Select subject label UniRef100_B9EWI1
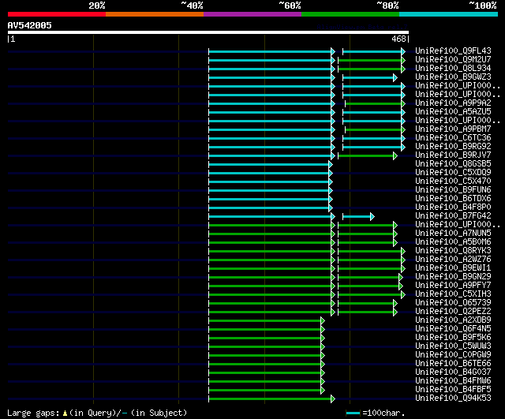The height and width of the screenshot is (419, 505). click(x=453, y=268)
